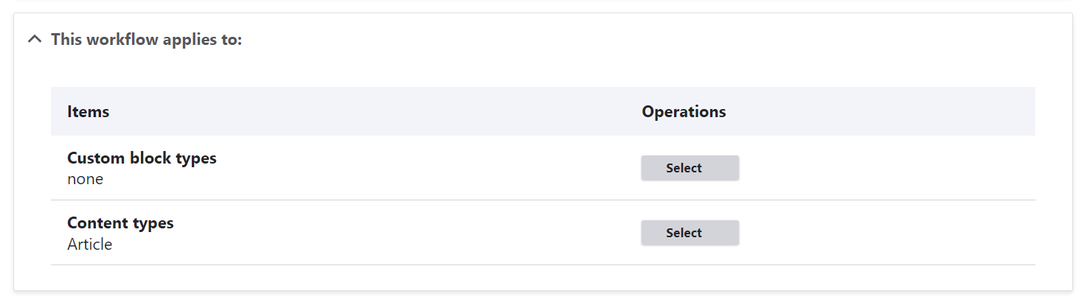The image size is (1087, 305).
Task: Click the word "types" in Custom block types
Action: [x=198, y=158]
